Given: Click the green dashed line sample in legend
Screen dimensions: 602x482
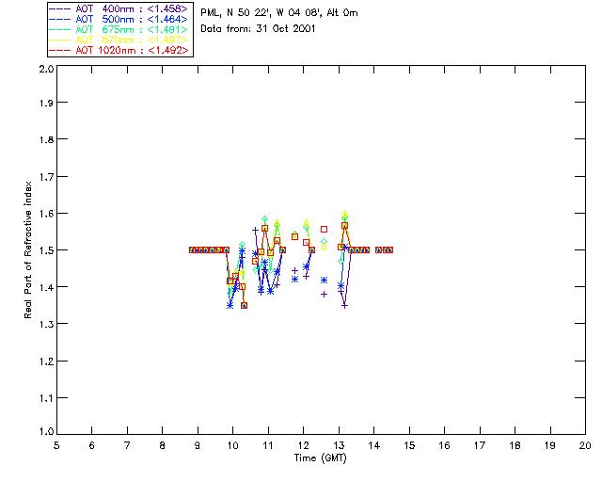Looking at the screenshot, I should pos(60,29).
